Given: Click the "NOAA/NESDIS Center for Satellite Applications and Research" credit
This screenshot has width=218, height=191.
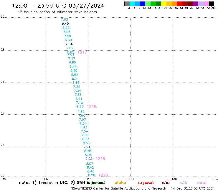Looking at the screenshot, I should 118,189.
